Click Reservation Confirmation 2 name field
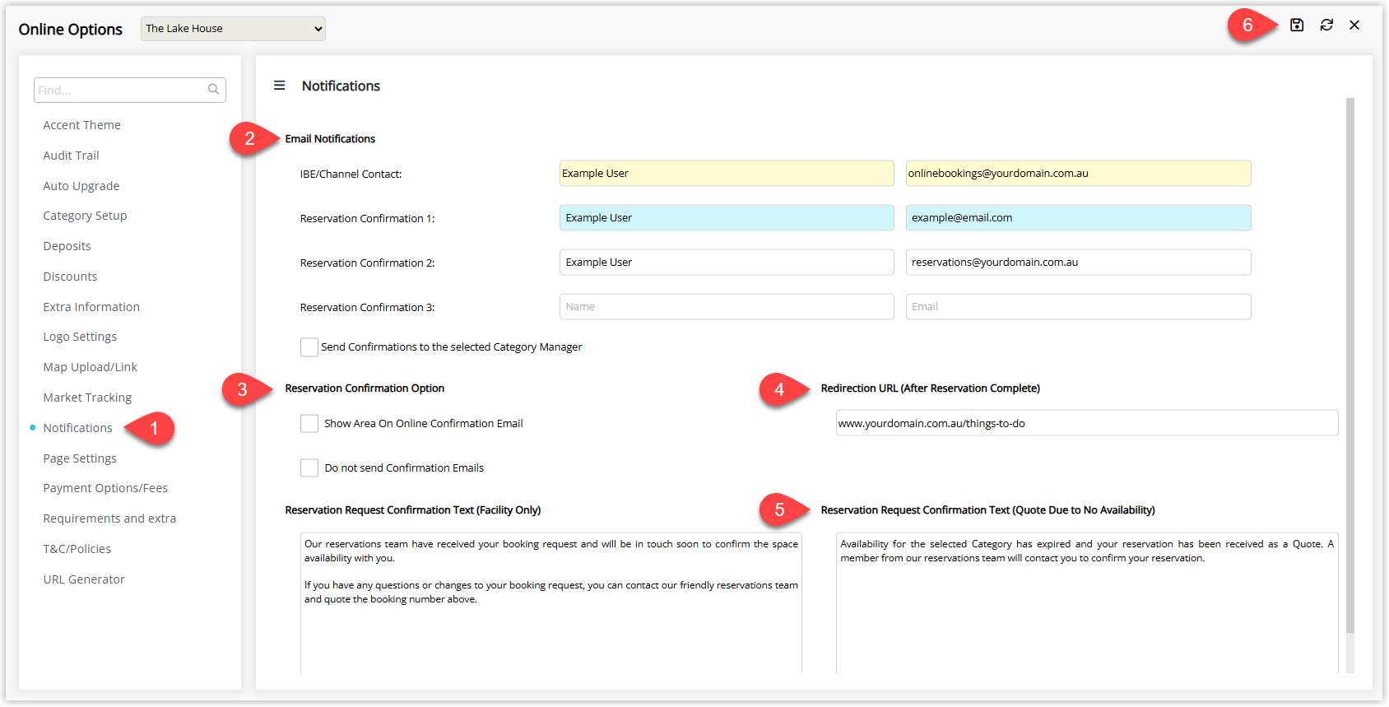The image size is (1389, 707). point(727,263)
